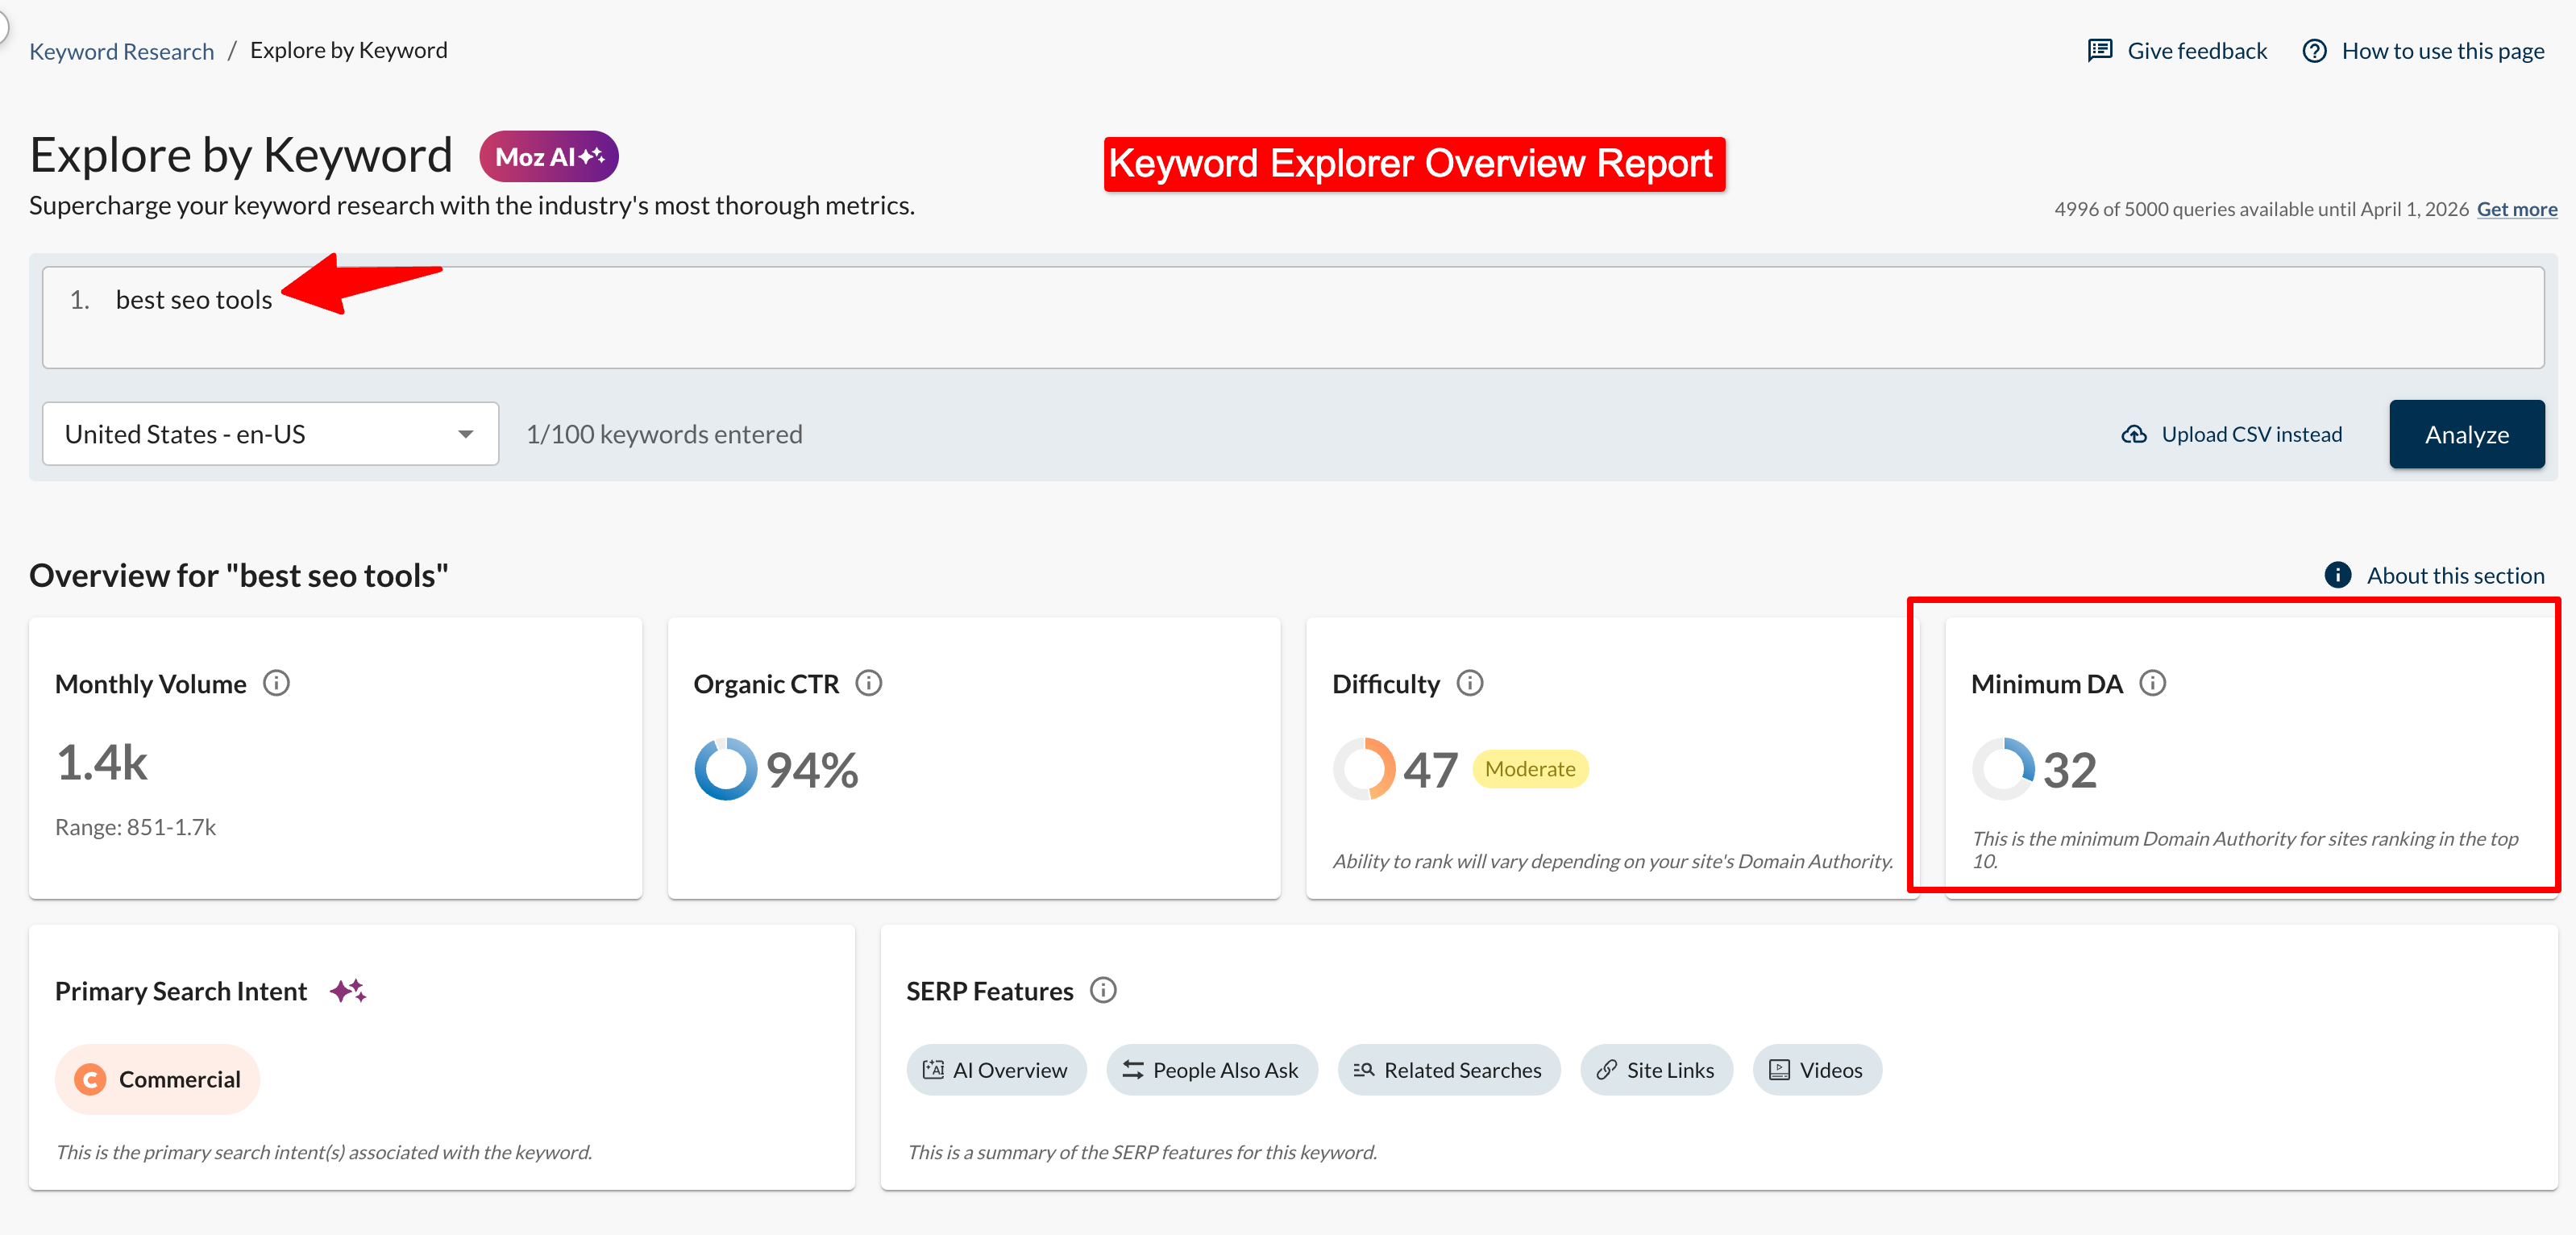Click the Upload CSV cloud icon

tap(2135, 433)
